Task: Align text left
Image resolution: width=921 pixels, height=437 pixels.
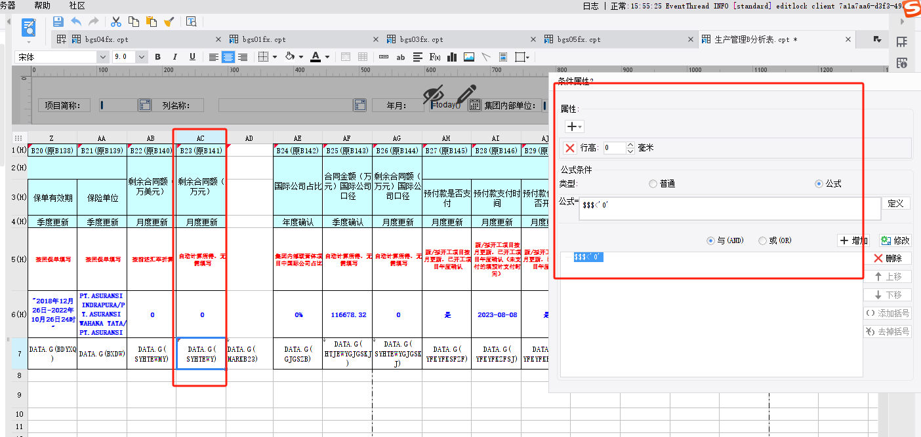Action: pos(214,57)
